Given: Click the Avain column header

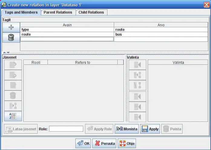Looking at the screenshot, I should point(67,25).
